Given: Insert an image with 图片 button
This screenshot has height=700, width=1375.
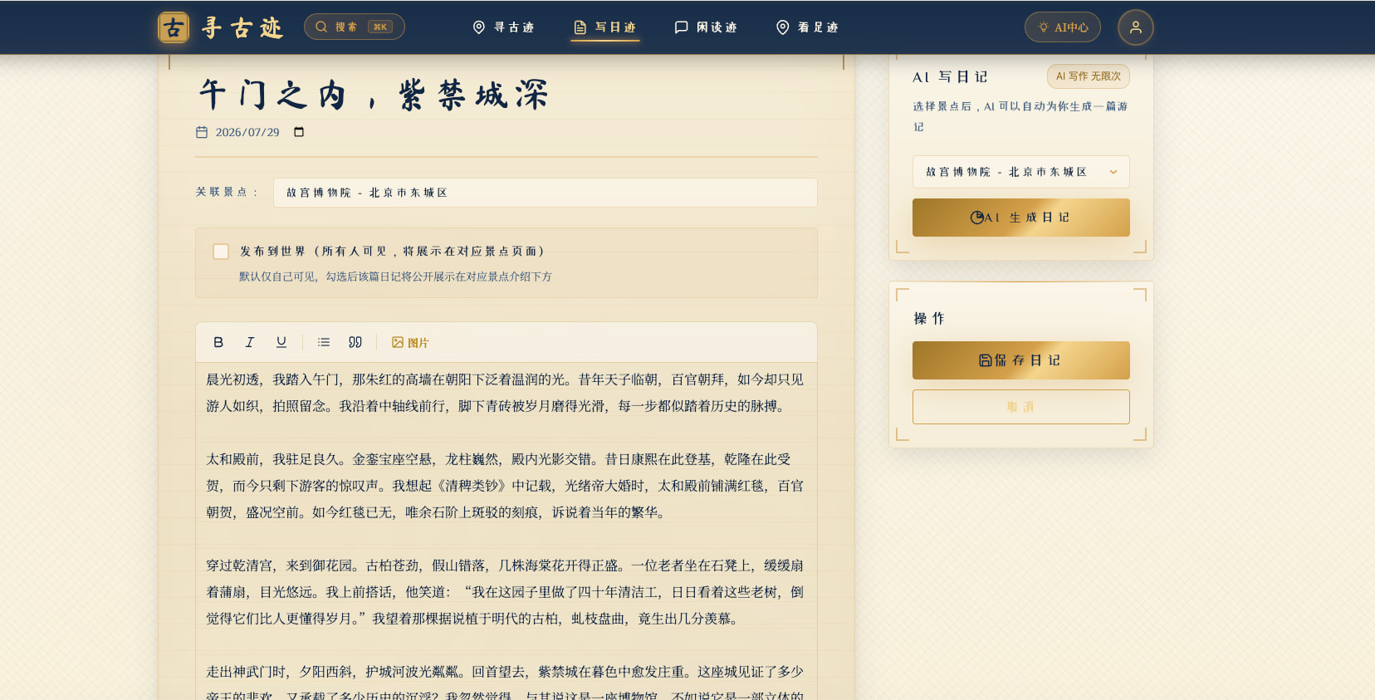Looking at the screenshot, I should (410, 342).
